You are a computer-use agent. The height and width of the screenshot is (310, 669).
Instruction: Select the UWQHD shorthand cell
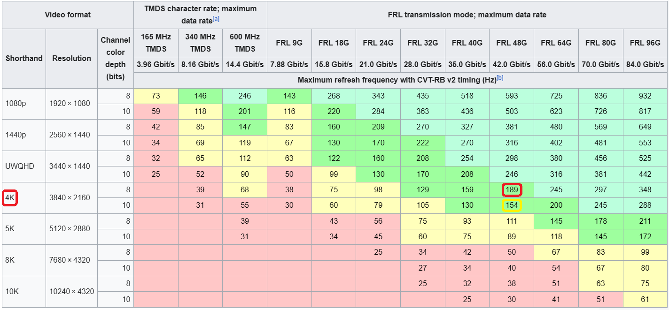24,166
